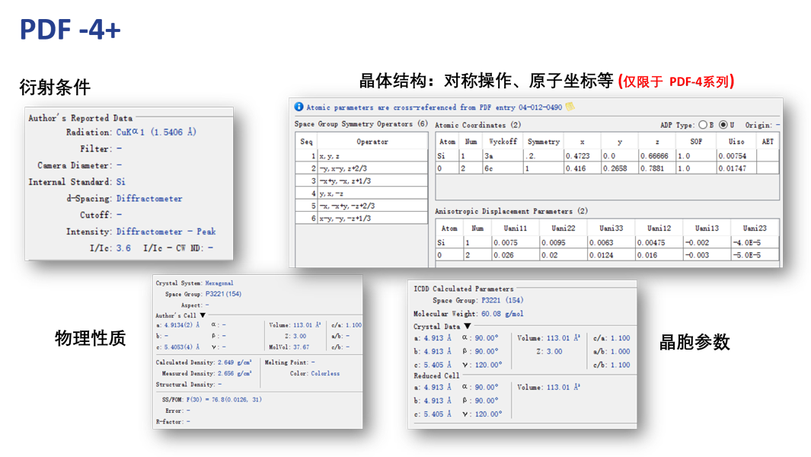Click the Uani33 column header
Image resolution: width=811 pixels, height=457 pixels.
(611, 228)
